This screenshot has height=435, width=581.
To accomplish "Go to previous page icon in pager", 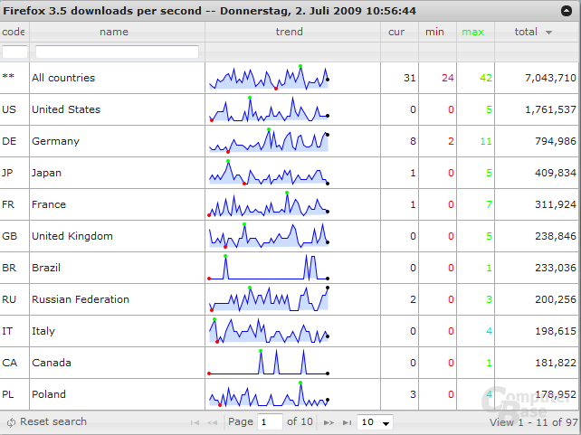I will (x=212, y=422).
